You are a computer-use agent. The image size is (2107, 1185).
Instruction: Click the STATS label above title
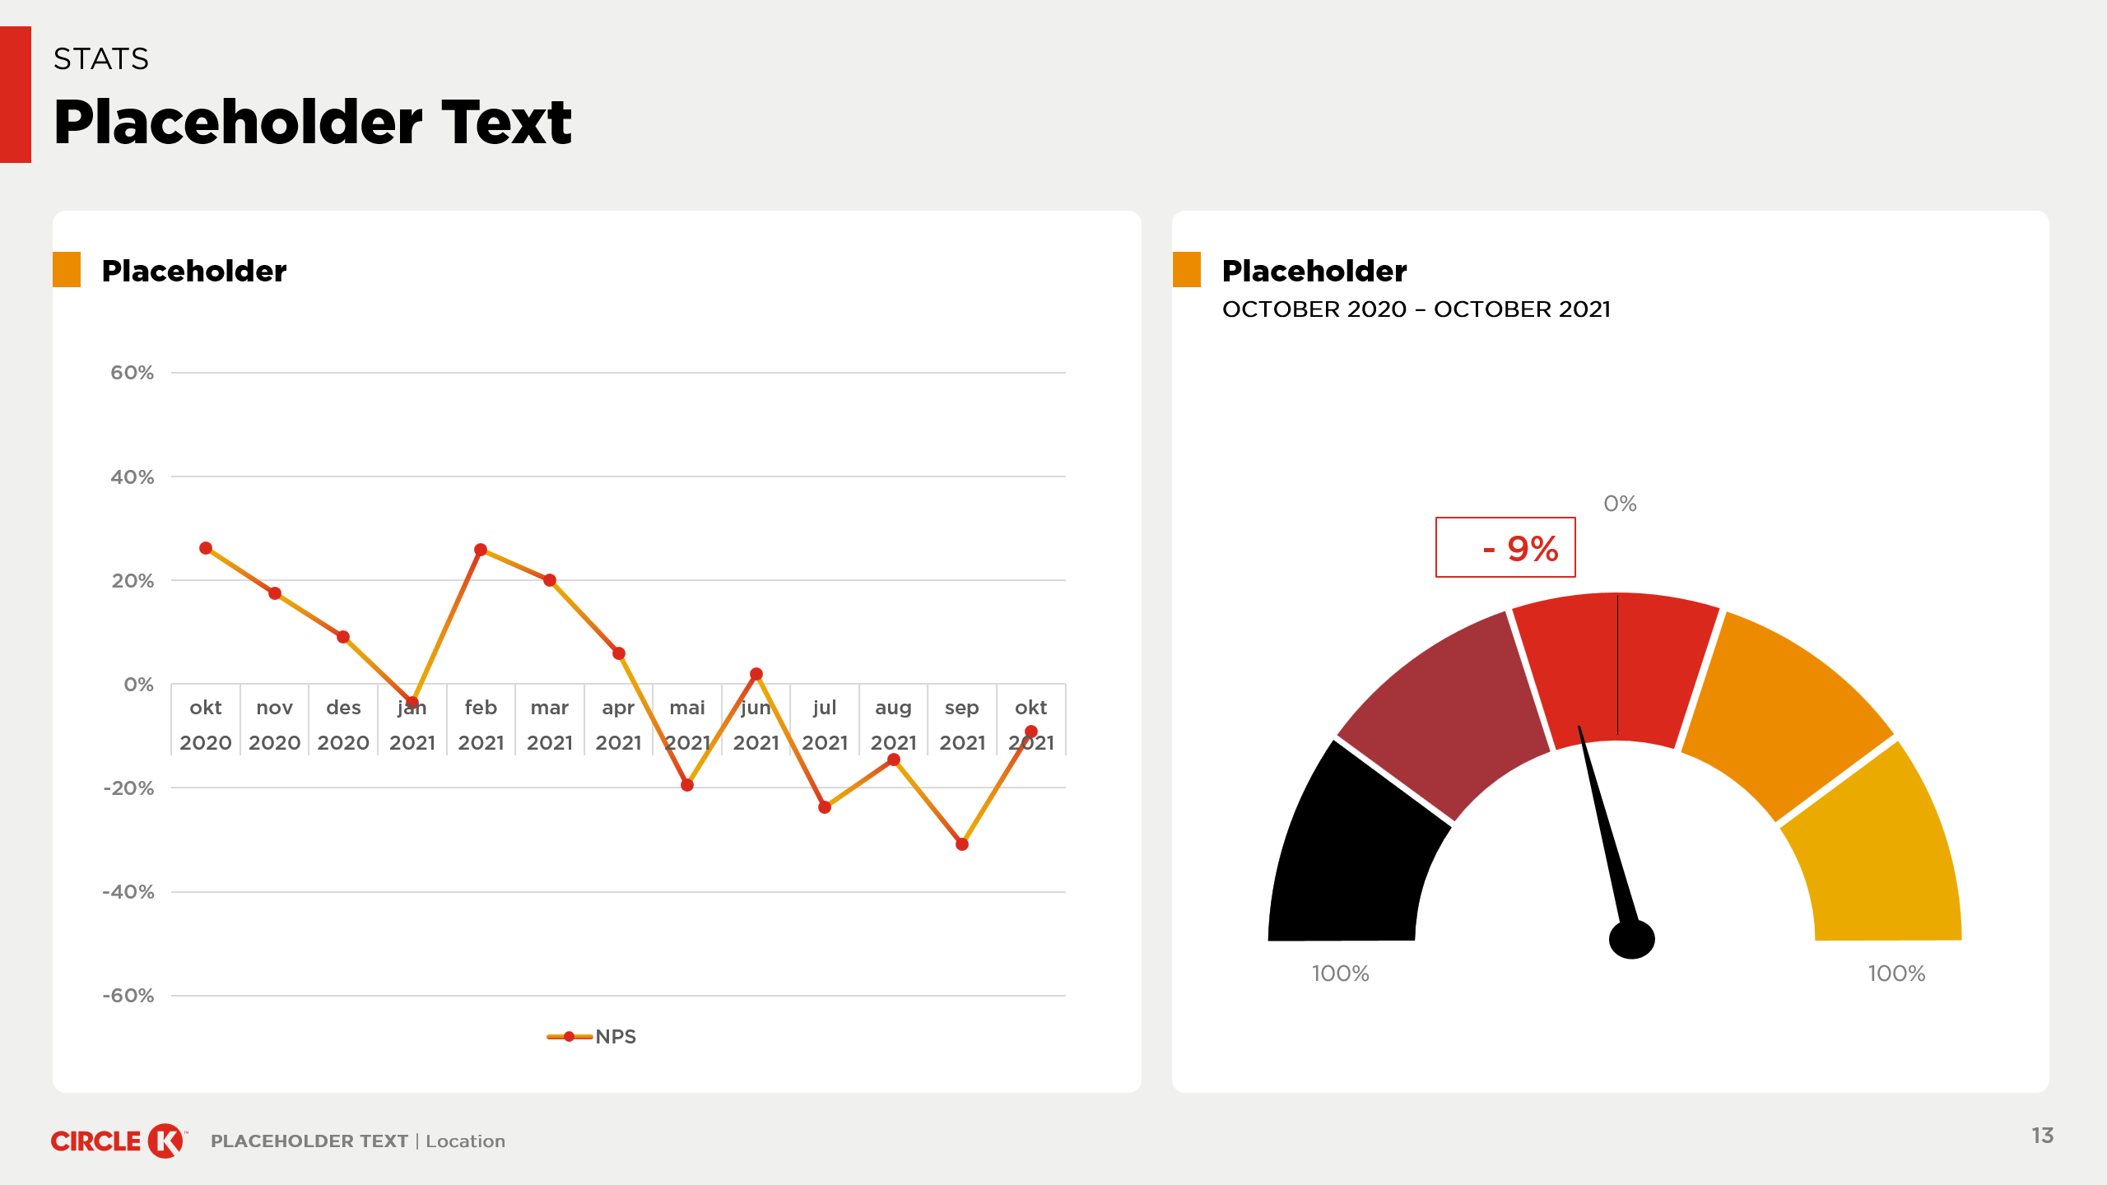[x=101, y=59]
